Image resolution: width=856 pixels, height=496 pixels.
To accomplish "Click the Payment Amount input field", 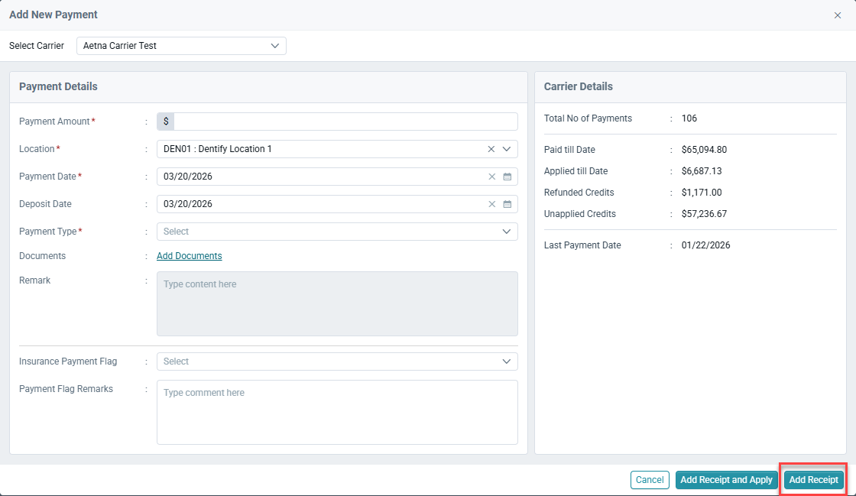I will click(345, 122).
